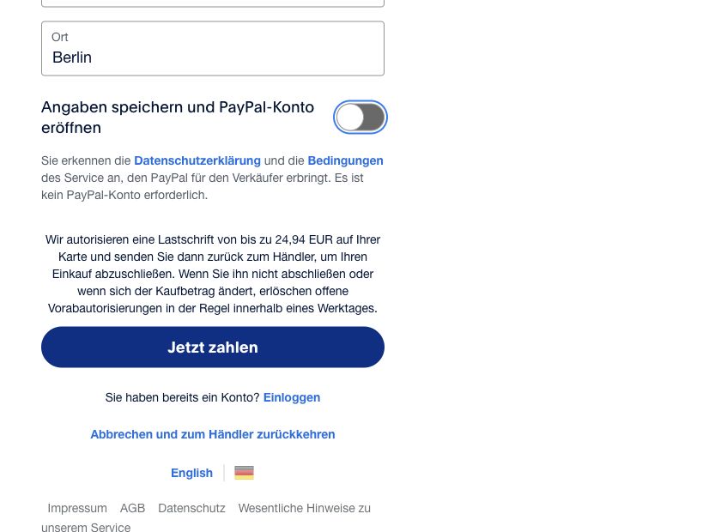Open the Datenschutz footer link
Viewport: 721px width, 532px height.
coord(191,508)
